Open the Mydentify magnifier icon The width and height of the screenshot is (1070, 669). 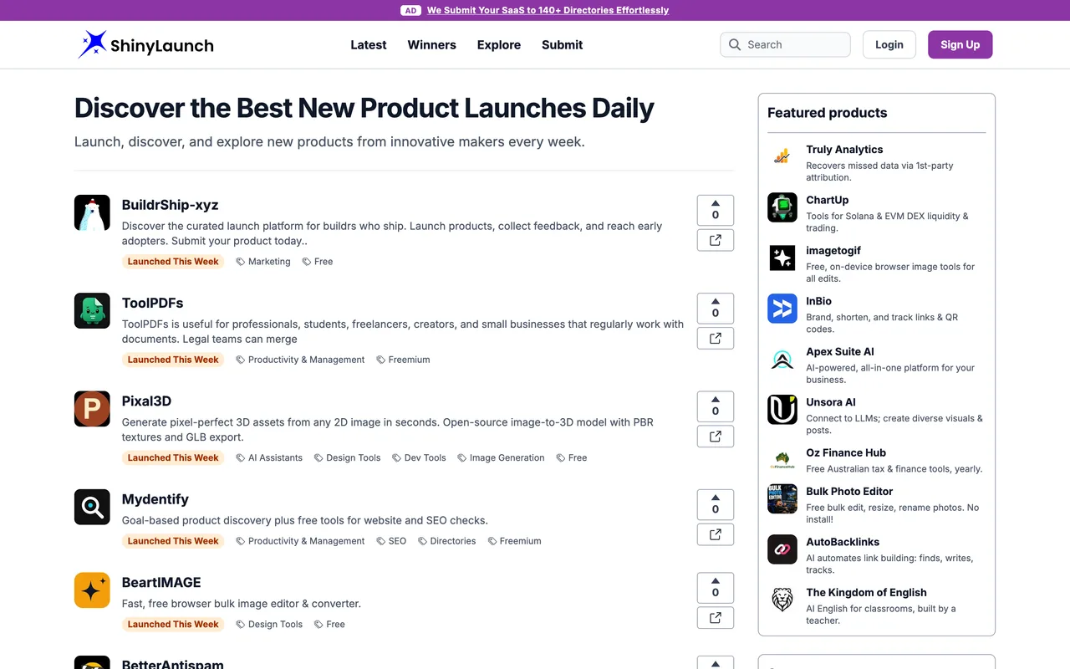click(x=92, y=507)
